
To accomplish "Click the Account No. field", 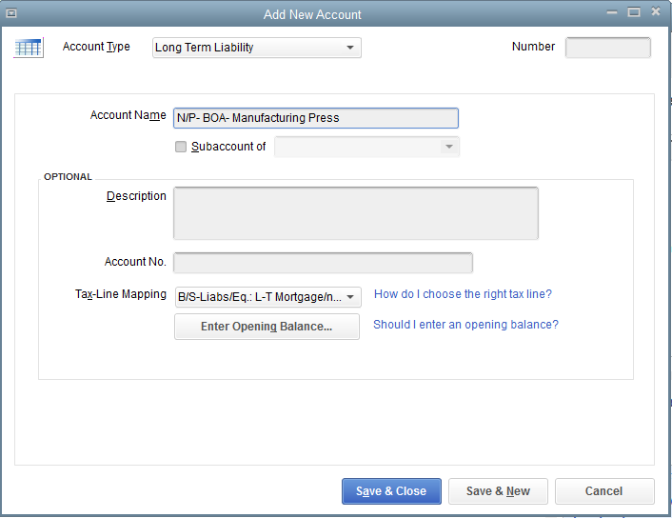I will click(x=323, y=263).
